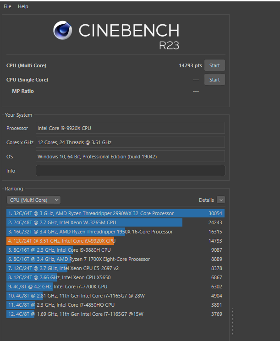Open the Help menu

(x=23, y=6)
